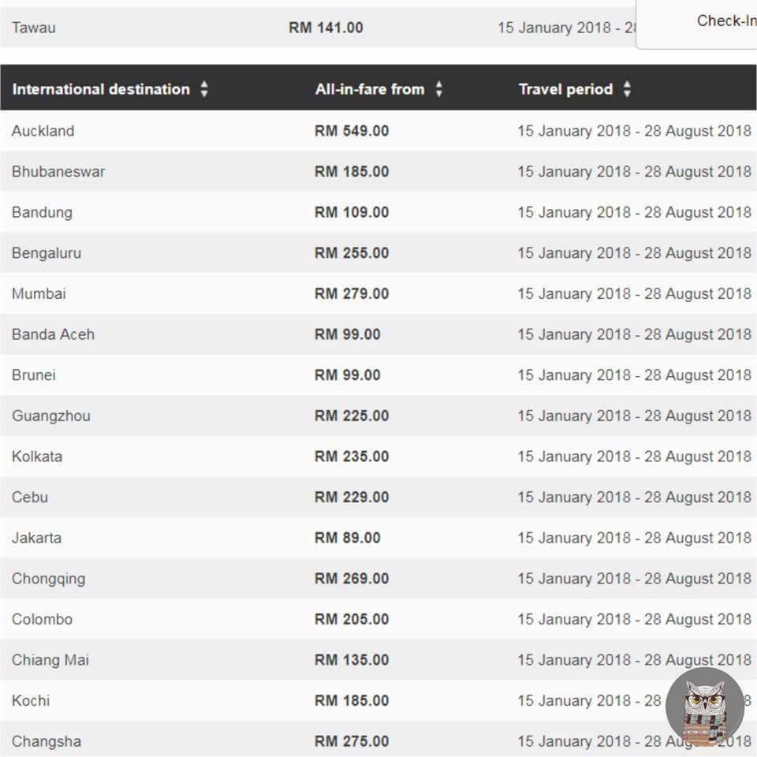Image resolution: width=757 pixels, height=757 pixels.
Task: Sort by All-in-fare from arrows icon
Action: [439, 89]
